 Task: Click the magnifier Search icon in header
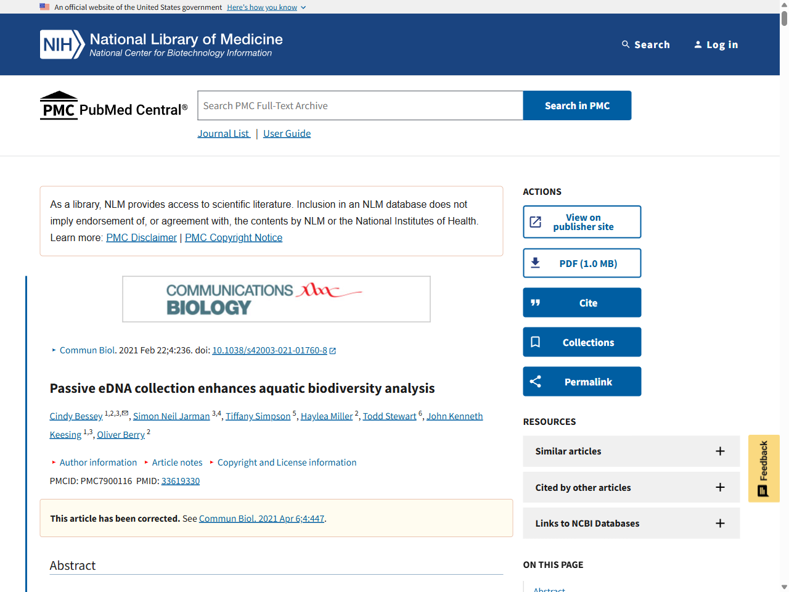pos(626,44)
